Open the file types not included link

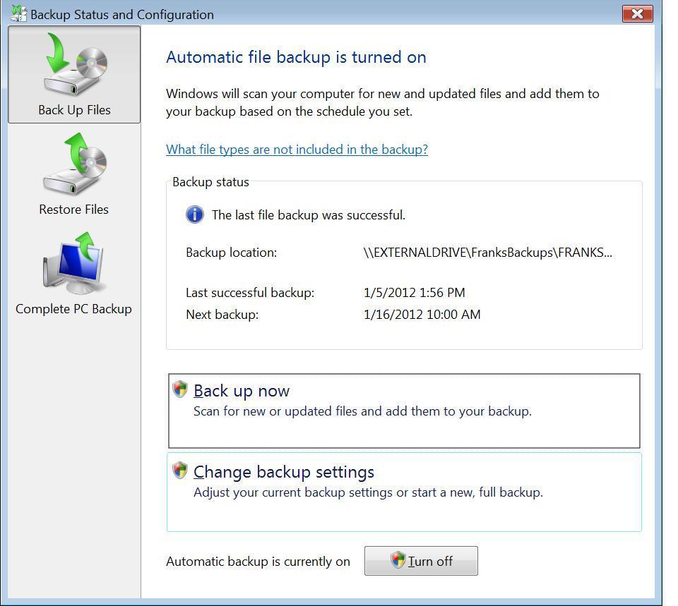[297, 150]
